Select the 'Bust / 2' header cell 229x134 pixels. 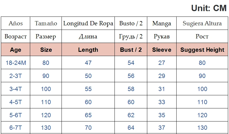(x=131, y=50)
